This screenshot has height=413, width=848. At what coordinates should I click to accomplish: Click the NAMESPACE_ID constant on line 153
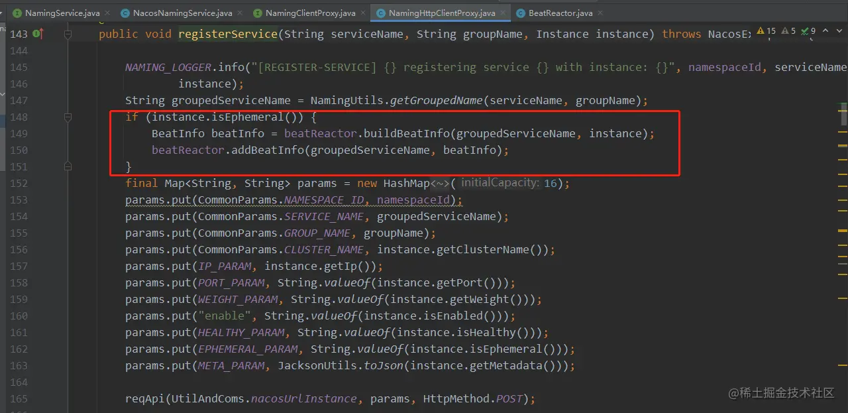[x=324, y=200]
